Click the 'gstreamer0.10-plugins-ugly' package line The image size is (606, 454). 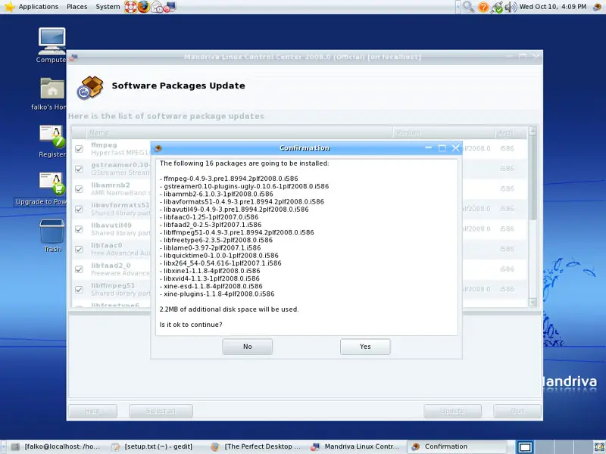[x=244, y=186]
